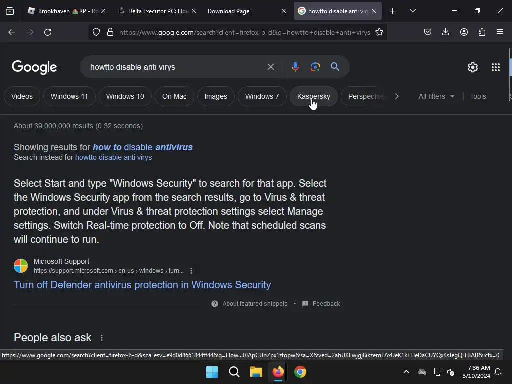Screen dimensions: 512x384
Task: Search by image with Google Lens
Action: coord(315,67)
